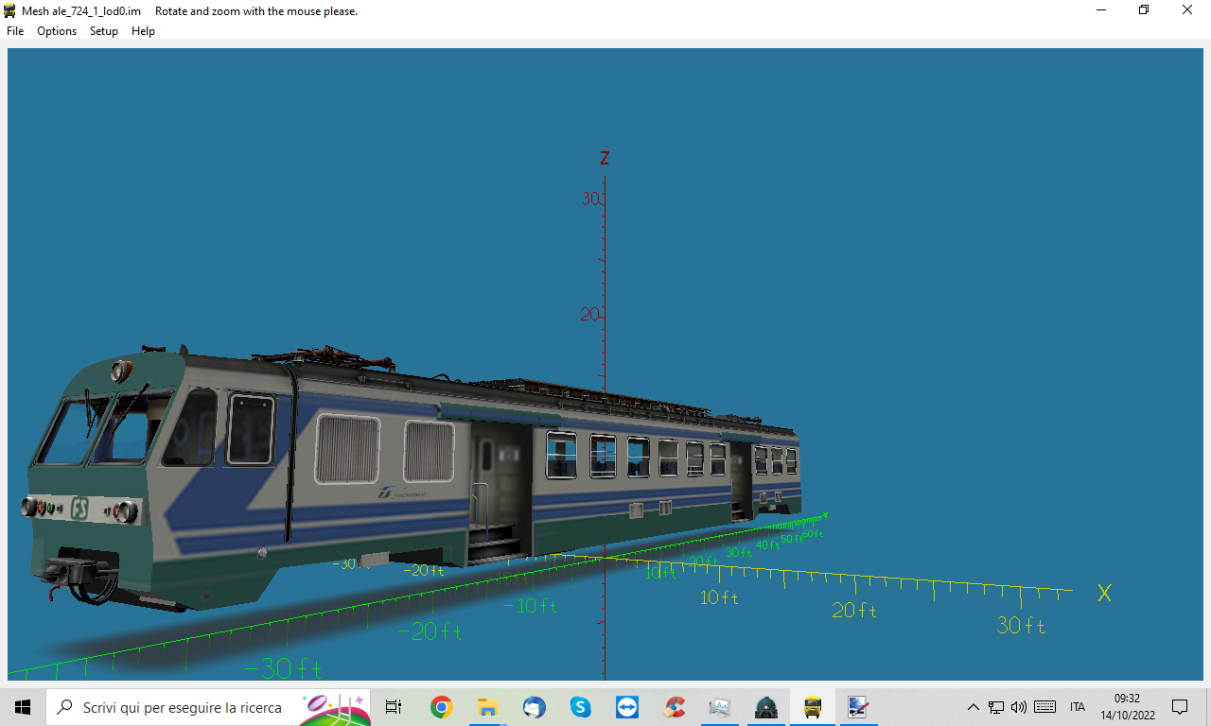Open the network status tray icon
Viewport: 1211px width, 726px height.
coord(996,707)
